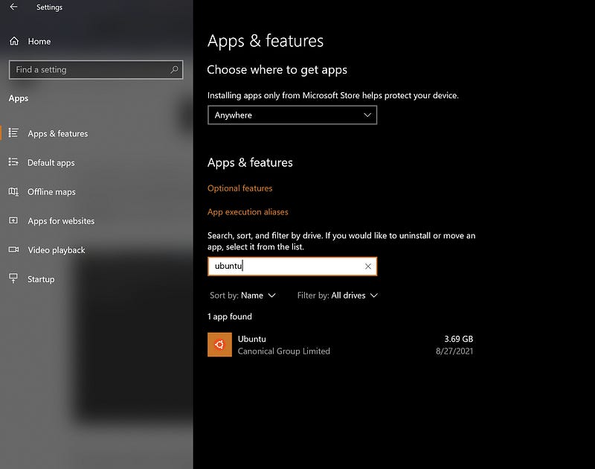Open the Apps & features sidebar page
The image size is (595, 469).
(58, 134)
